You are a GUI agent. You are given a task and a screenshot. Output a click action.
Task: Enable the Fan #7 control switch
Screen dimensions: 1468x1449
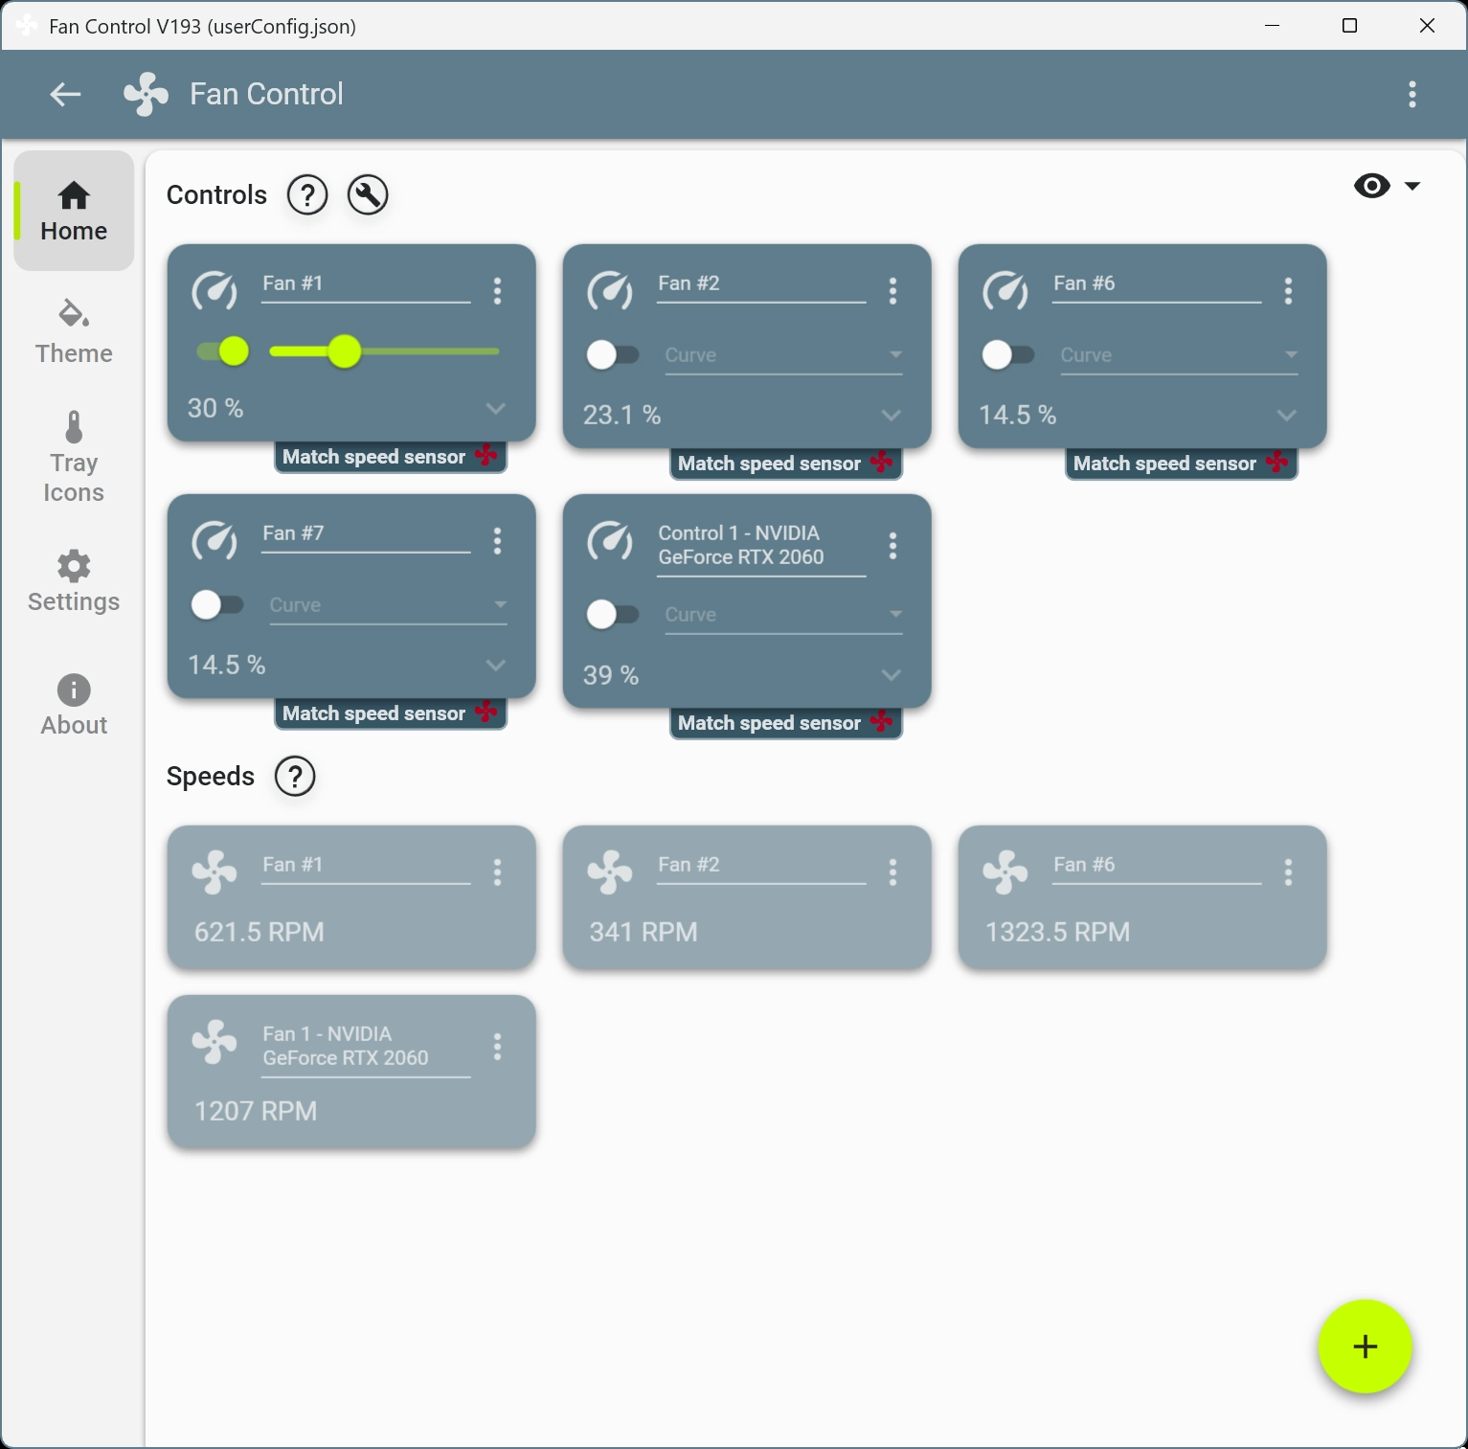(216, 605)
